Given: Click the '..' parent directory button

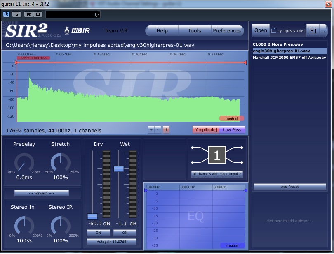Looking at the screenshot, I should pos(323,30).
